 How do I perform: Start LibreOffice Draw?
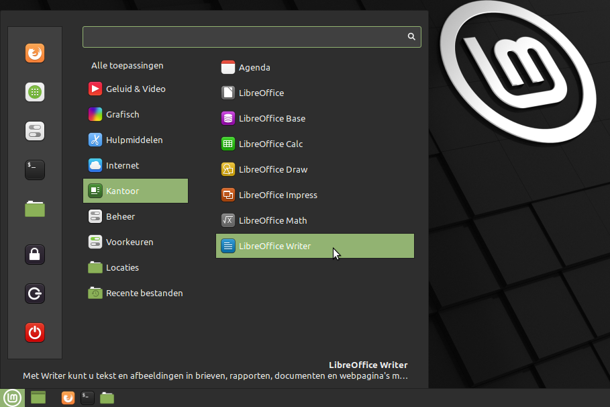click(272, 169)
